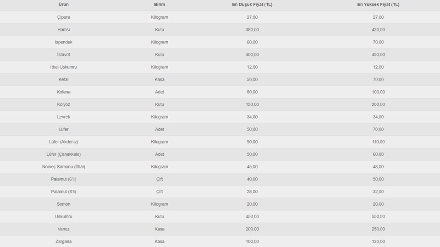Select the İstavrit product name
This screenshot has width=440, height=247.
64,55
